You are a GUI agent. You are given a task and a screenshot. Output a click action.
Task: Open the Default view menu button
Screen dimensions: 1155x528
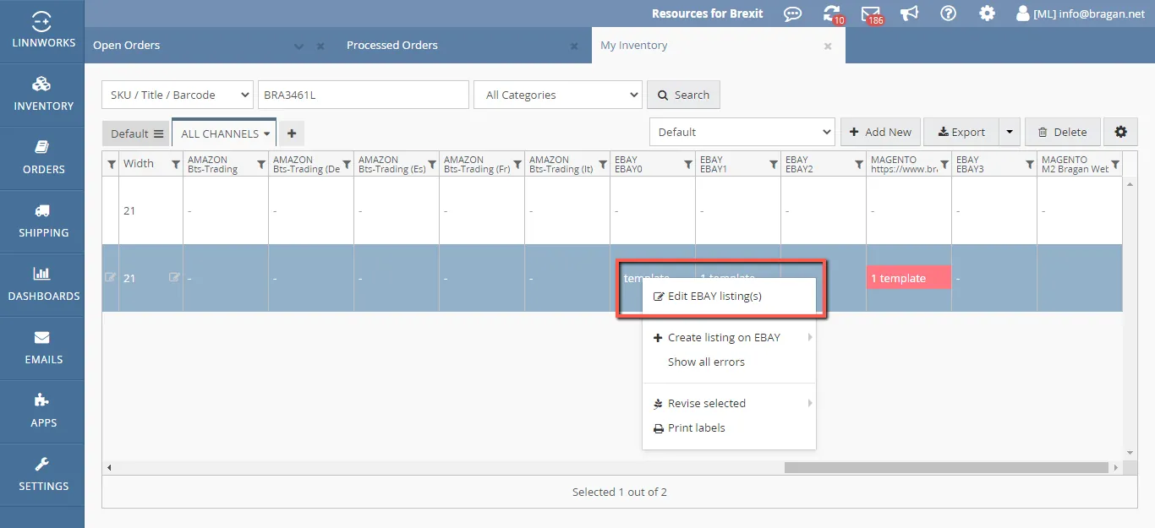(137, 133)
